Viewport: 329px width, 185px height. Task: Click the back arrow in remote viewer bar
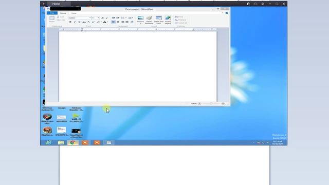44,4
